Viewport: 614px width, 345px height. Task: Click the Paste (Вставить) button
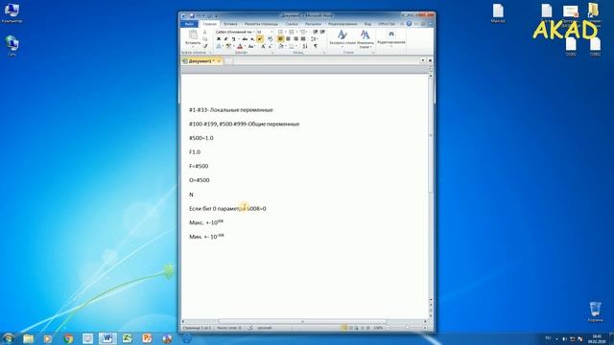click(x=193, y=38)
